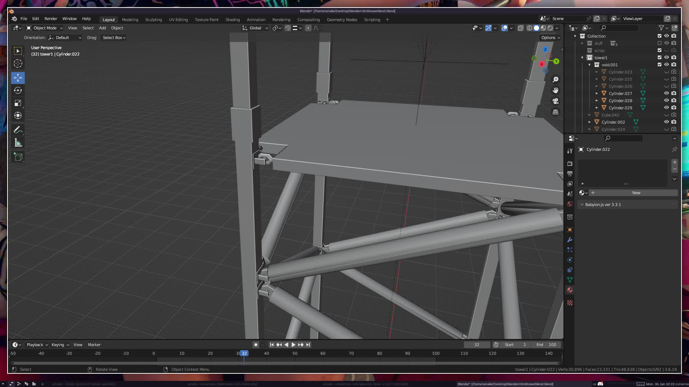Image resolution: width=689 pixels, height=387 pixels.
Task: Open Modifier properties wrench tab
Action: pyautogui.click(x=570, y=240)
